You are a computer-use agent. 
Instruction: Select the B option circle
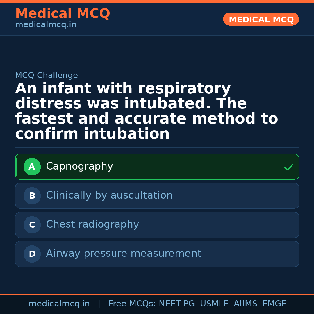32,196
